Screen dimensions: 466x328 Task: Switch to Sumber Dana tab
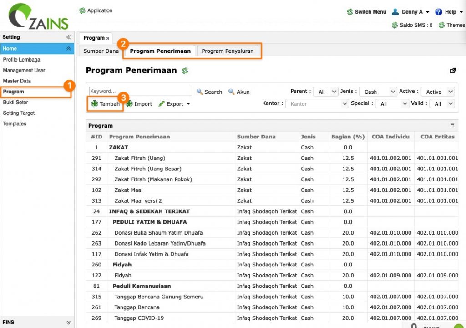[x=101, y=51]
